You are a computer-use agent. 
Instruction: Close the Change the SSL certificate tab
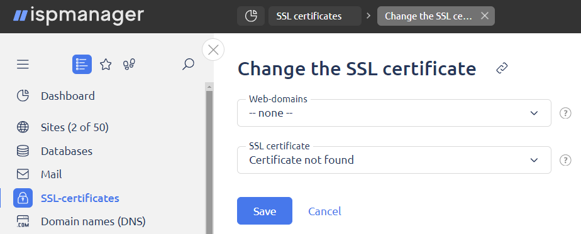tap(485, 16)
